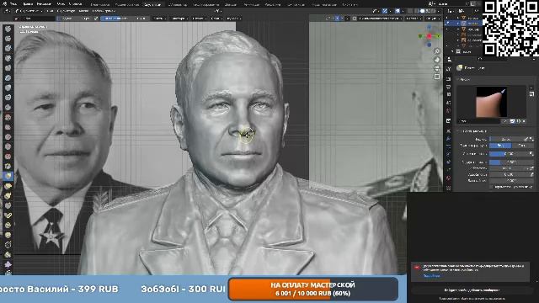This screenshot has width=539, height=303.
Task: Select the Rotate sculpt brush
Action: click(8, 235)
